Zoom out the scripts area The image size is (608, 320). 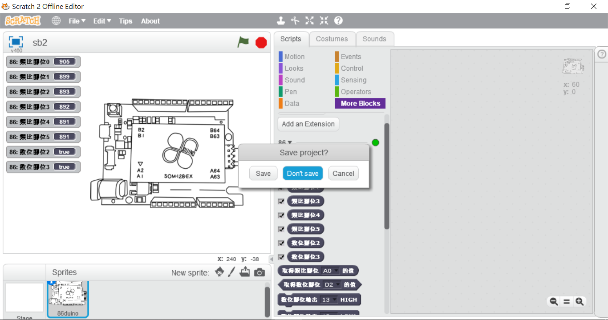tap(554, 301)
